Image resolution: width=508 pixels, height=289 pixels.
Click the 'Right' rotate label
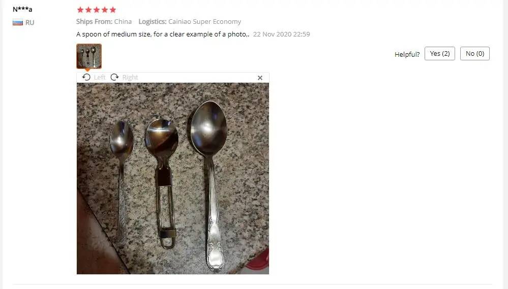(x=130, y=77)
